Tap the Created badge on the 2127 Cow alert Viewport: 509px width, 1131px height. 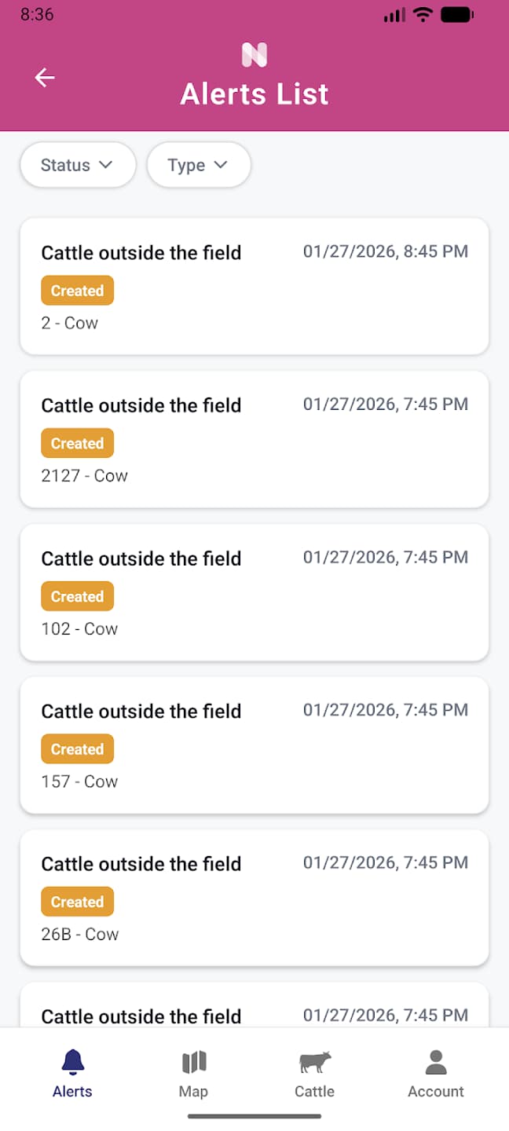click(77, 442)
